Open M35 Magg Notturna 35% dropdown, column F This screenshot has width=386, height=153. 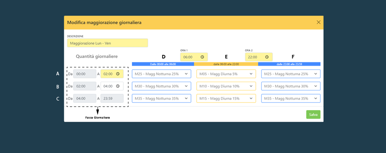pos(291,98)
